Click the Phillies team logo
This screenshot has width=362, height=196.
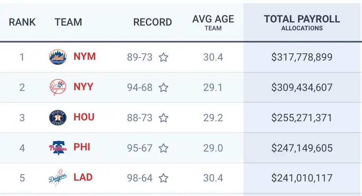point(58,148)
